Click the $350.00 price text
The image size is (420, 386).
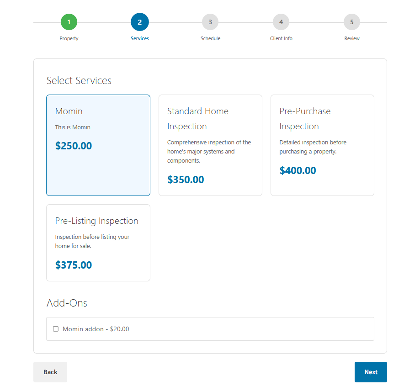(186, 180)
